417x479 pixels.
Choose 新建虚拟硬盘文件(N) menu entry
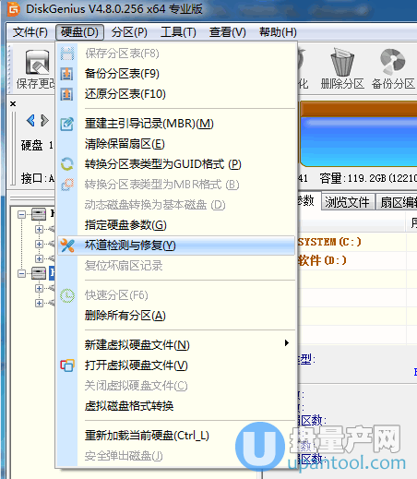[176, 345]
